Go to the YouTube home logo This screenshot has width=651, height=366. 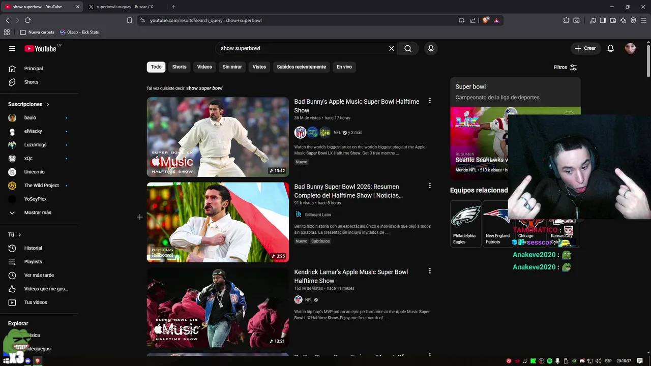click(x=40, y=48)
